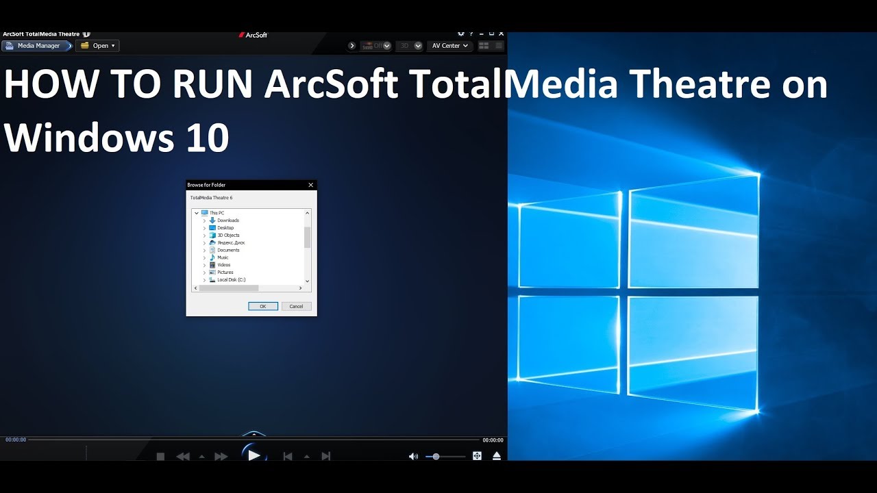Click the folder tree vertical scrollbar thumb

(308, 237)
